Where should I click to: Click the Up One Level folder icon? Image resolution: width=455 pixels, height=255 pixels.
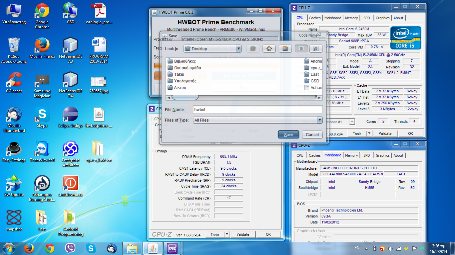(x=253, y=48)
